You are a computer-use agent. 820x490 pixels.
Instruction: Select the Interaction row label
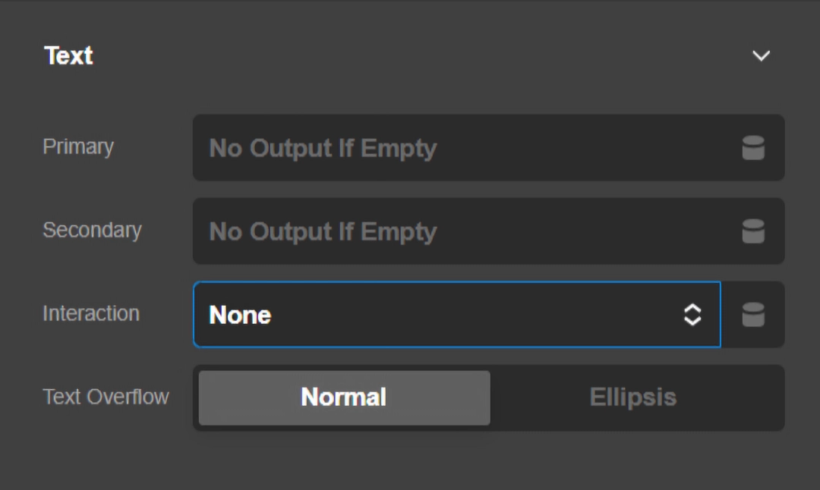click(x=90, y=313)
